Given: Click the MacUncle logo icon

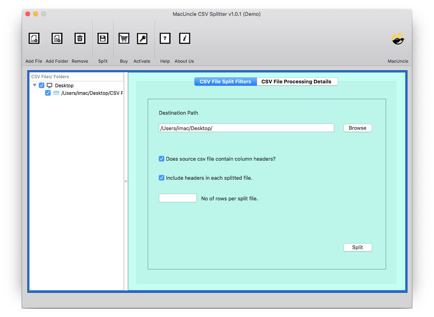Looking at the screenshot, I should coord(398,38).
